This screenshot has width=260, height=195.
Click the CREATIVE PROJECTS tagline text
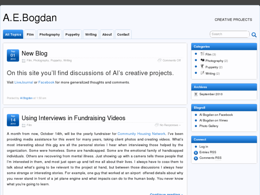pos(233,20)
